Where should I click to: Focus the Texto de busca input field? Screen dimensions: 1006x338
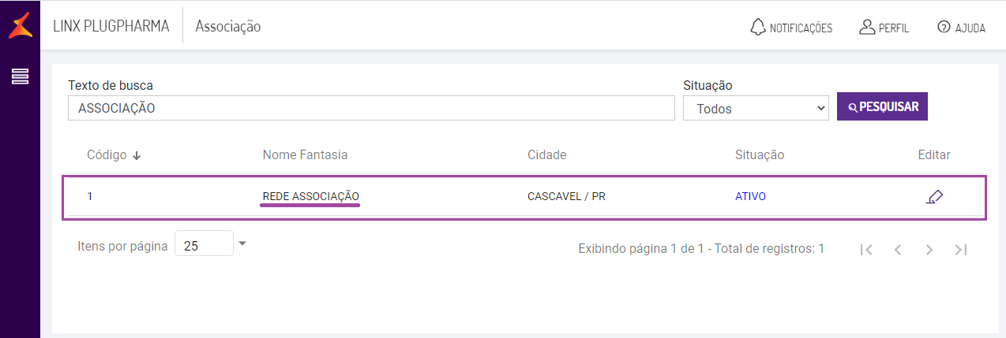point(371,109)
